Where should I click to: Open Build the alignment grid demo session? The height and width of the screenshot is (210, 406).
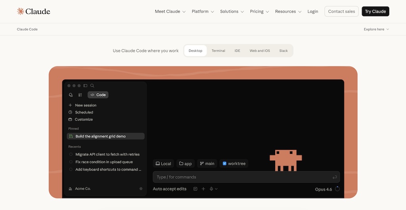[105, 136]
